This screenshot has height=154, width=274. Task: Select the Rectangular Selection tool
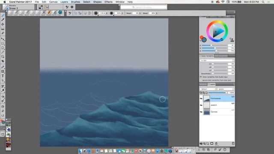(x=3, y=43)
